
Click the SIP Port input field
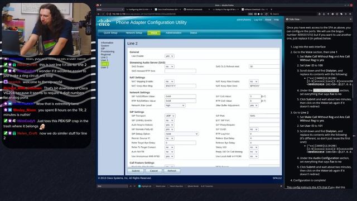pyautogui.click(x=264, y=116)
